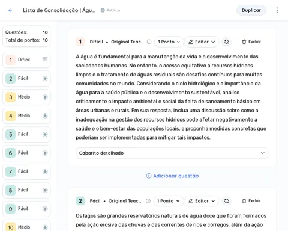
Task: Open 1 Ponto dropdown for question 2
Action: (x=169, y=201)
